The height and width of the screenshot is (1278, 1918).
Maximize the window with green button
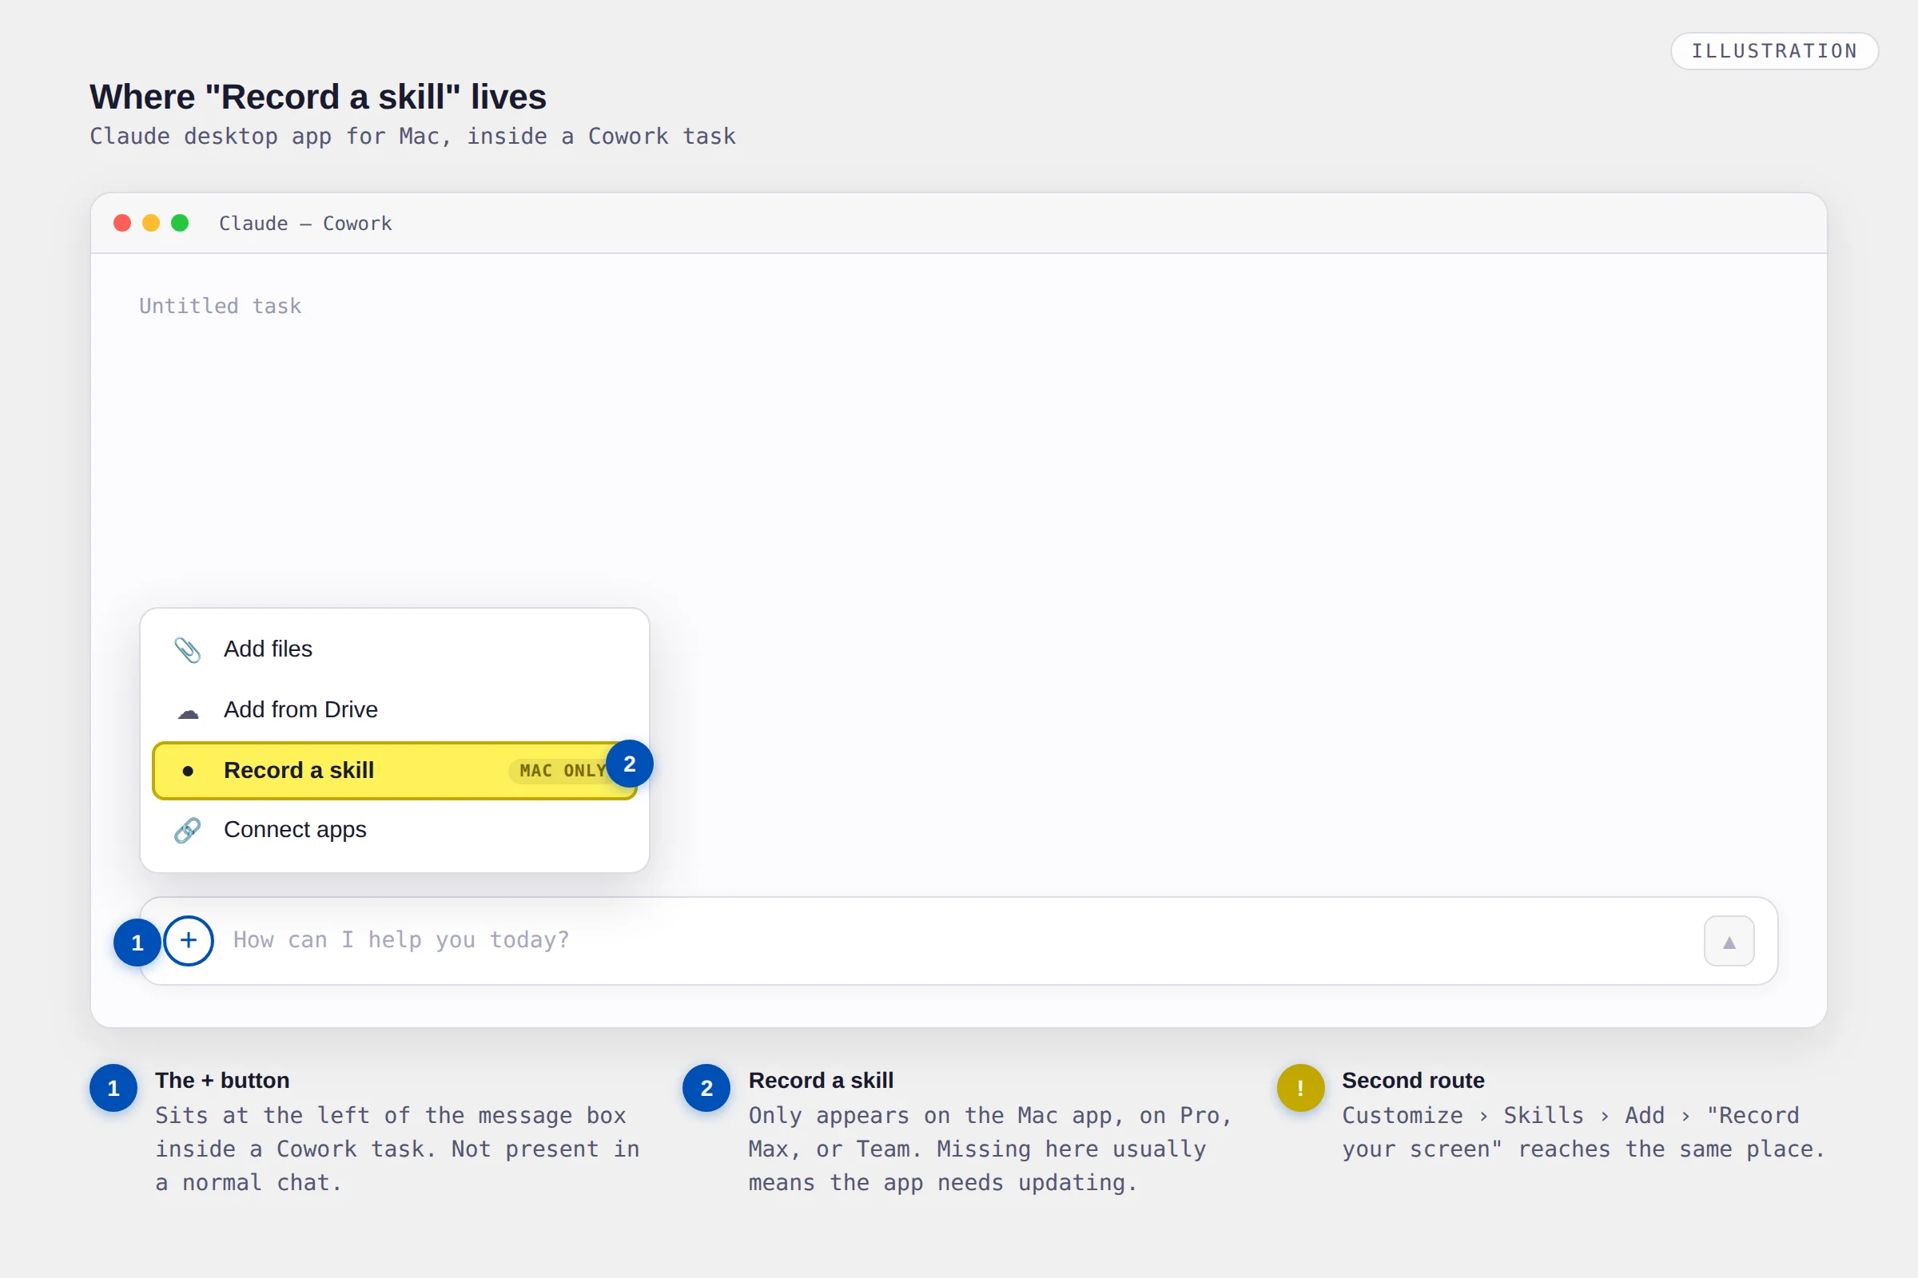coord(181,223)
